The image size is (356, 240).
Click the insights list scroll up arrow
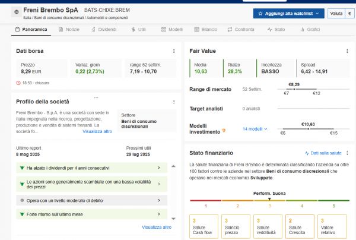[x=173, y=166]
